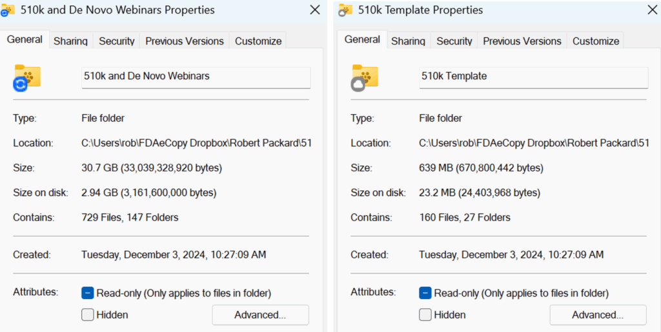The image size is (661, 332).
Task: Toggle Read-only checkbox in 510k Template Properties
Action: (x=425, y=293)
